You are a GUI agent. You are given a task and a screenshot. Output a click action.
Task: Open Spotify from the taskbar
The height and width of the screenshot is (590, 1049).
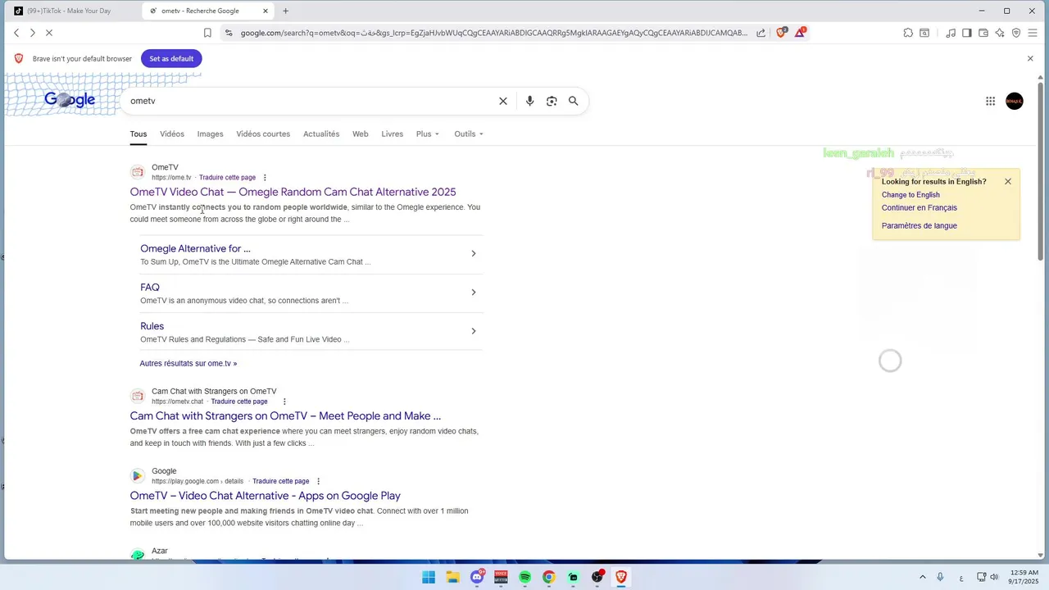coord(525,577)
